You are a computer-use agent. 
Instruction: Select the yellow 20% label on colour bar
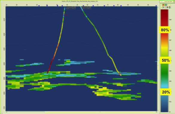click(166, 92)
